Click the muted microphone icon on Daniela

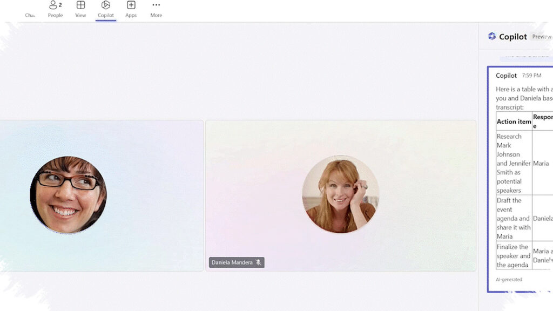(x=259, y=262)
